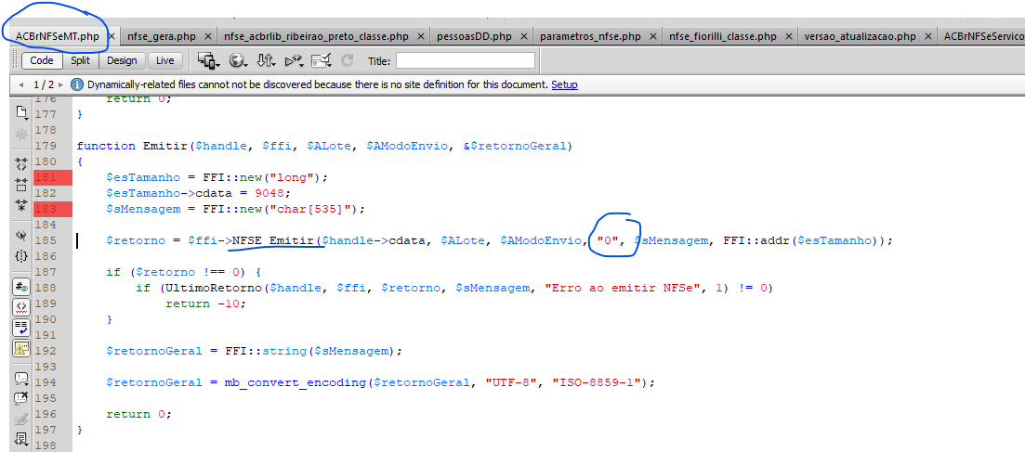Click the Setup link in info bar

click(x=564, y=84)
